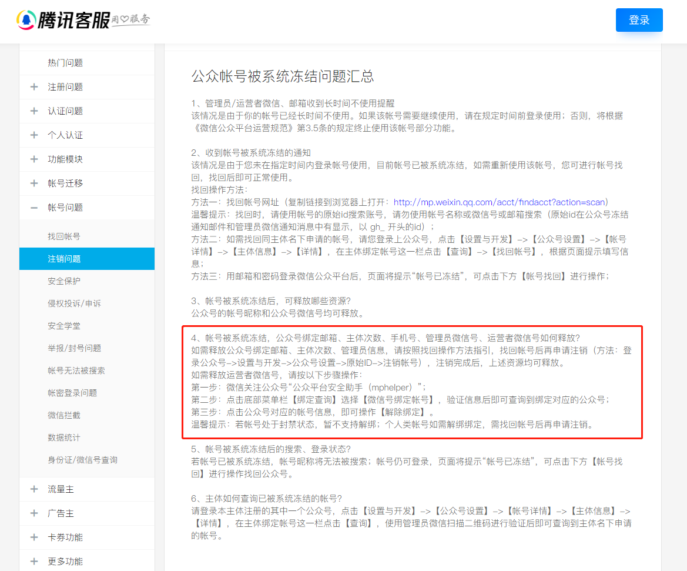Open the 数据统计 sub-item
687x571 pixels.
pos(64,438)
